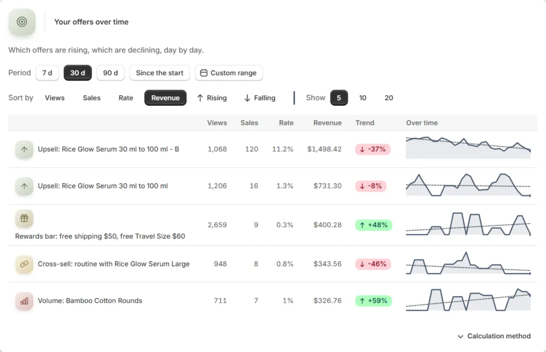Click the Over time column header
This screenshot has width=546, height=352.
pyautogui.click(x=422, y=123)
